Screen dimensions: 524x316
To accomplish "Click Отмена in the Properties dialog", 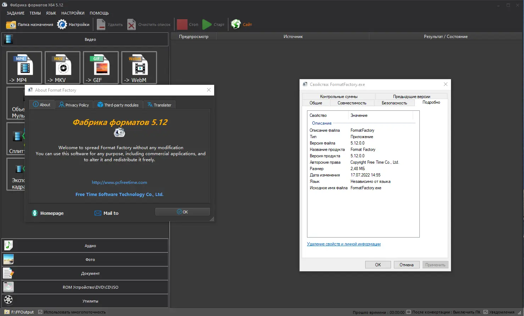I will click(x=407, y=265).
